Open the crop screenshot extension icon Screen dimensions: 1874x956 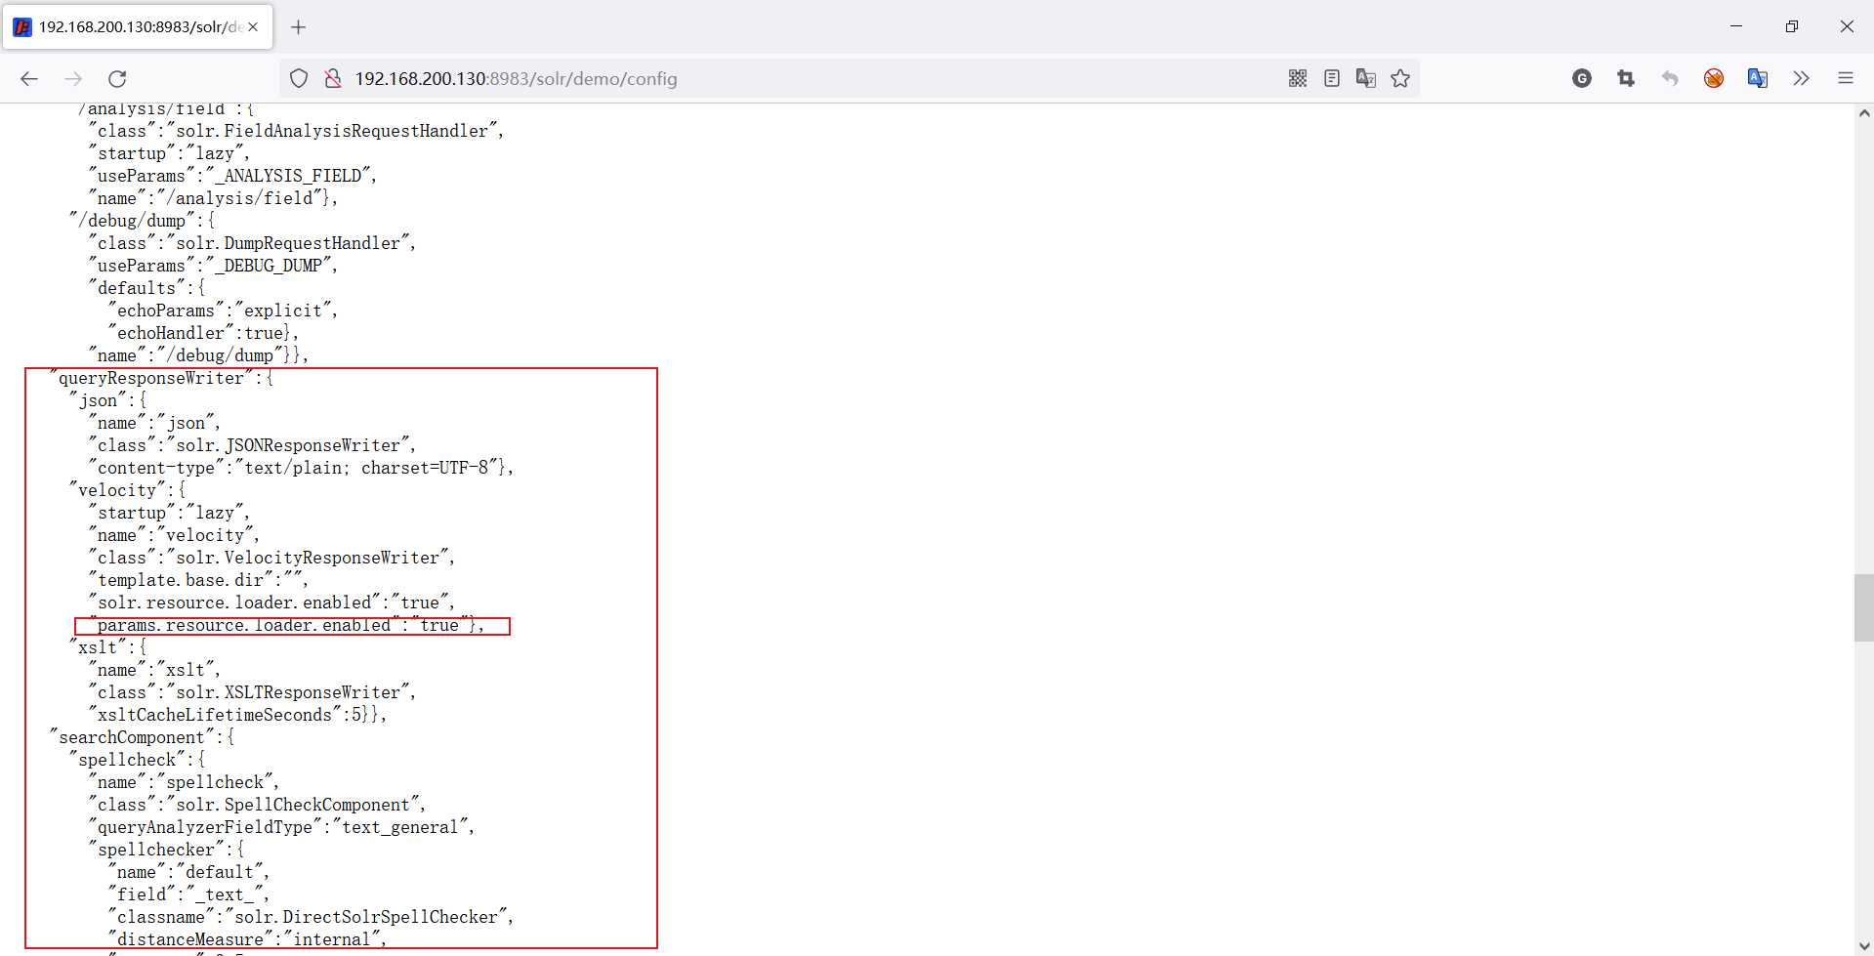1626,79
